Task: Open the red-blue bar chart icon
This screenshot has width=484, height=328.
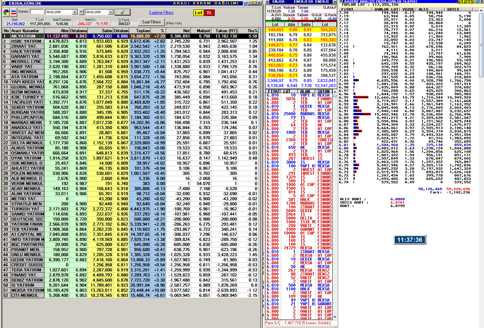Action: [x=14, y=13]
